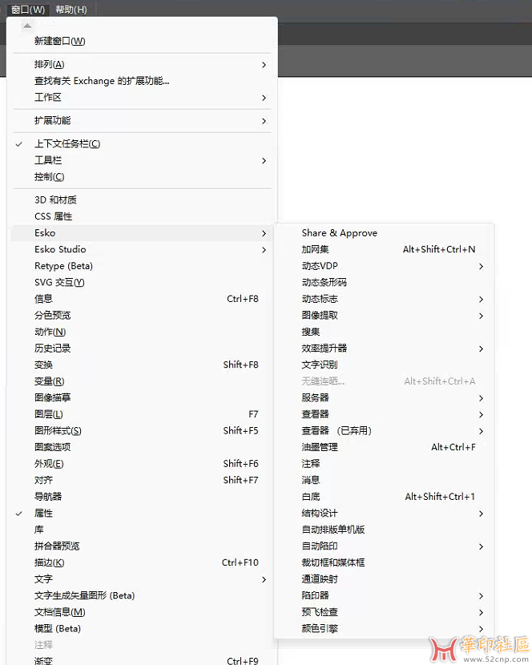The height and width of the screenshot is (665, 532).
Task: Select 搜集 in Esko submenu
Action: tap(384, 332)
